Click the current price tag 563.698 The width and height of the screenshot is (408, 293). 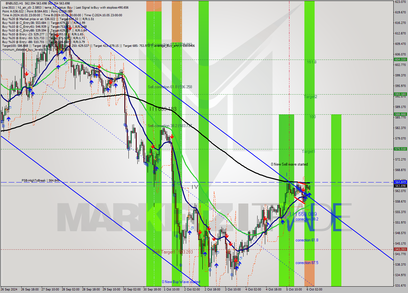click(x=400, y=186)
